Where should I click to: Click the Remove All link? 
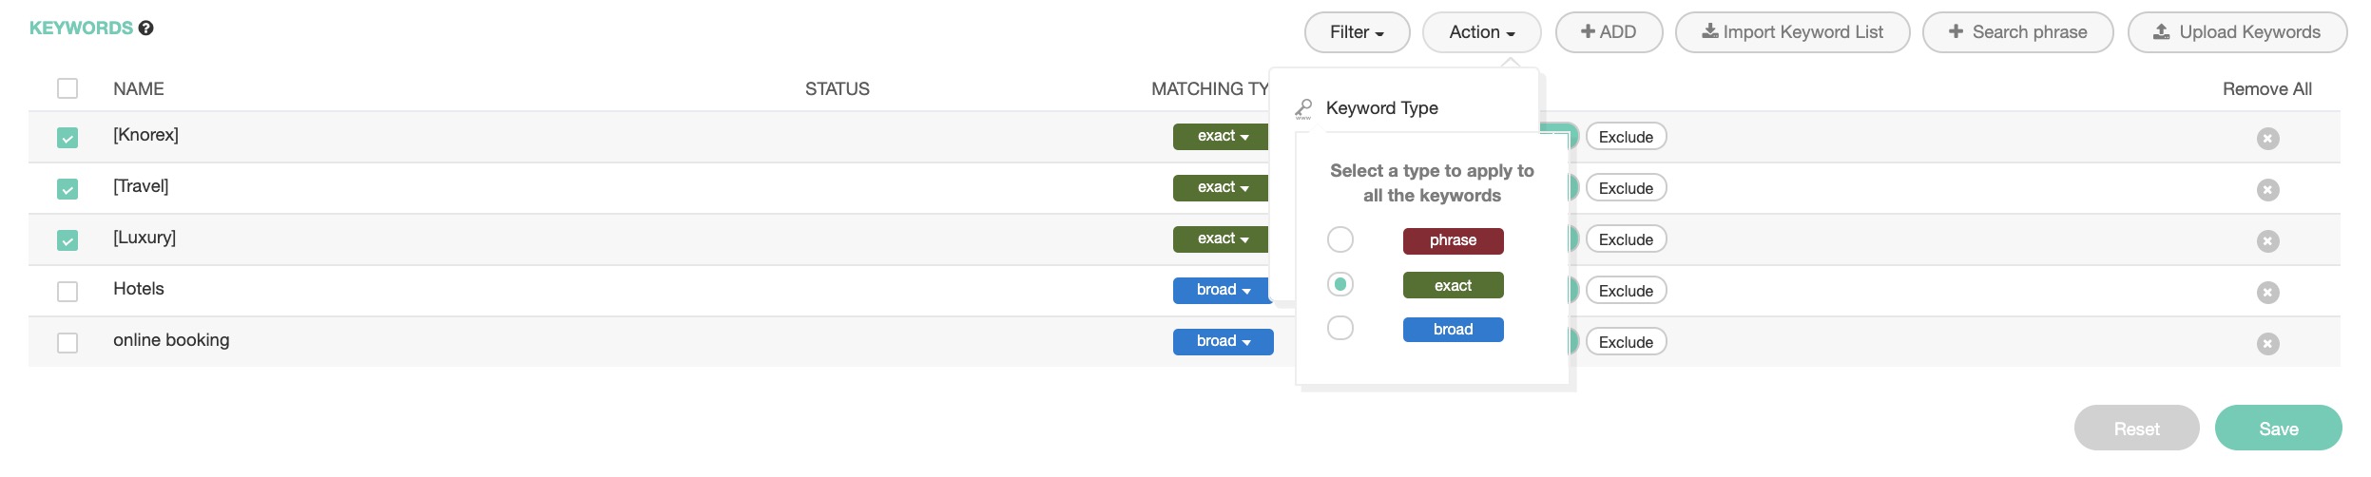pos(2266,89)
